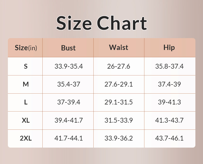Image resolution: width=203 pixels, height=164 pixels.
Task: Click the Size Chart title
Action: (101, 23)
